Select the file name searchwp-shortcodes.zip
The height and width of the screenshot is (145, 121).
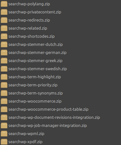[32, 36]
